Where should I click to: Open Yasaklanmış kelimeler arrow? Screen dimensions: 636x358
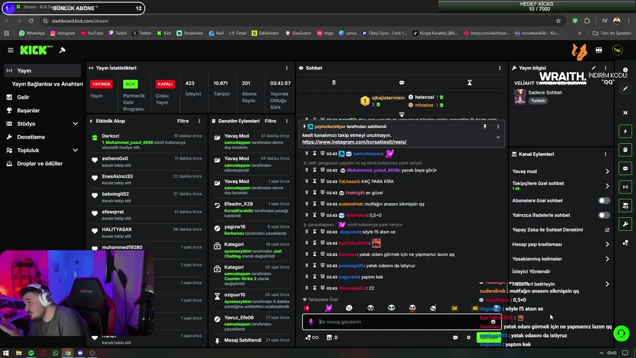[x=607, y=259]
